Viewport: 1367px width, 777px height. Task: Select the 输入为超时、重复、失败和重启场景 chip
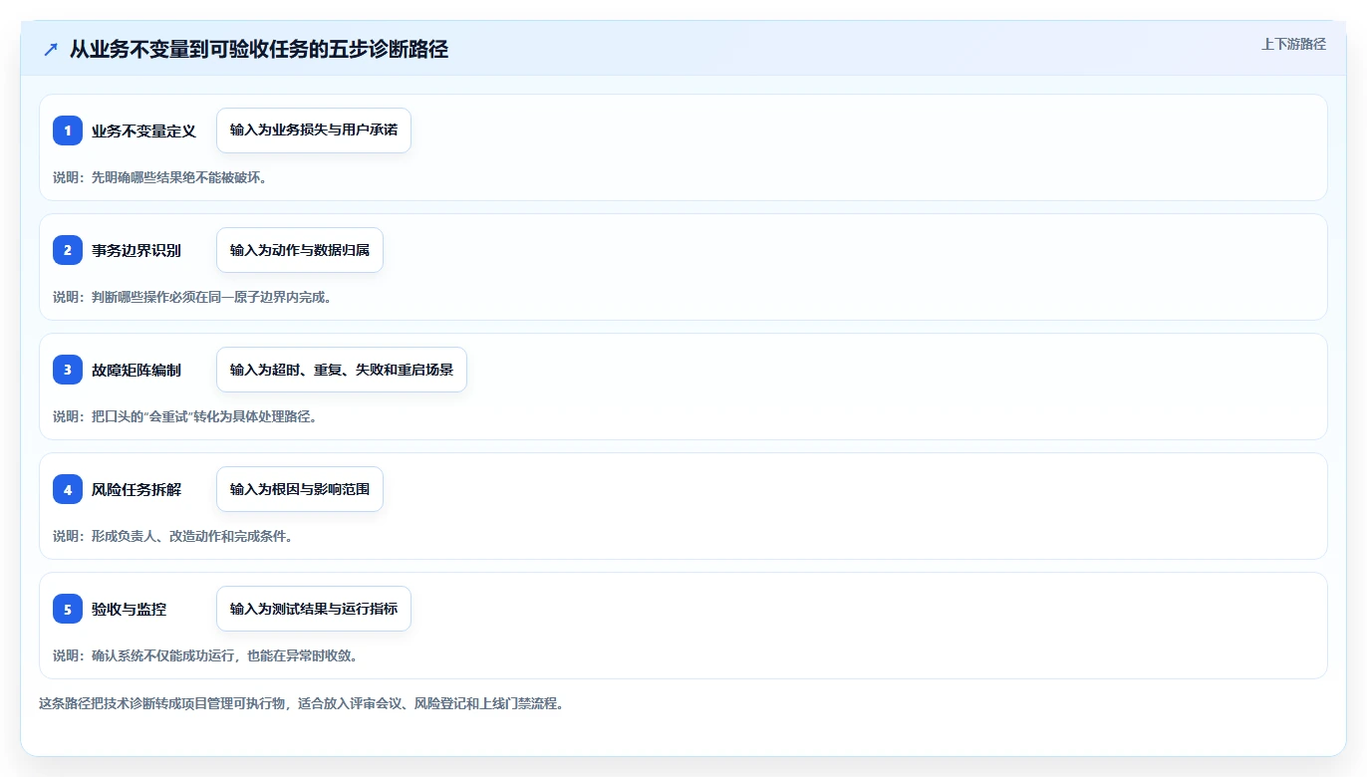(342, 370)
